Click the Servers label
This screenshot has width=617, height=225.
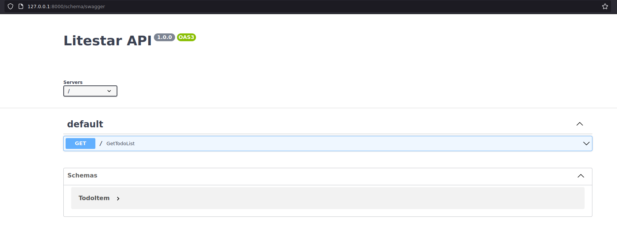pos(73,82)
